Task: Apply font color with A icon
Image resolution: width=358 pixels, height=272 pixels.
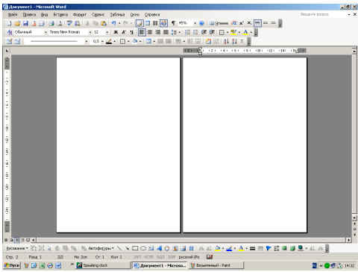Action: [x=245, y=32]
